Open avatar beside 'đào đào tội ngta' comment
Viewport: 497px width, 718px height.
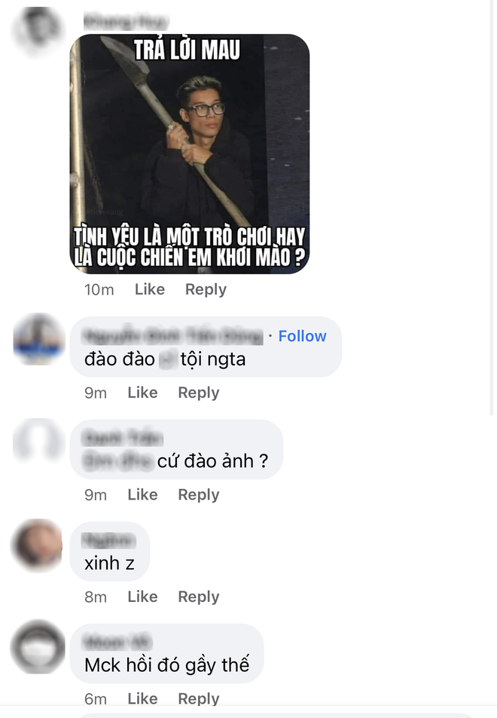[x=38, y=339]
